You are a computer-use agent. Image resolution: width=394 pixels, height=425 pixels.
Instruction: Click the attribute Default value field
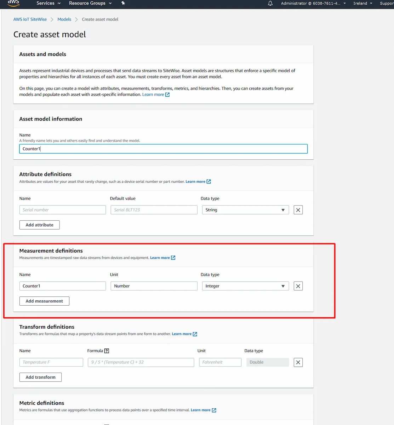click(154, 210)
